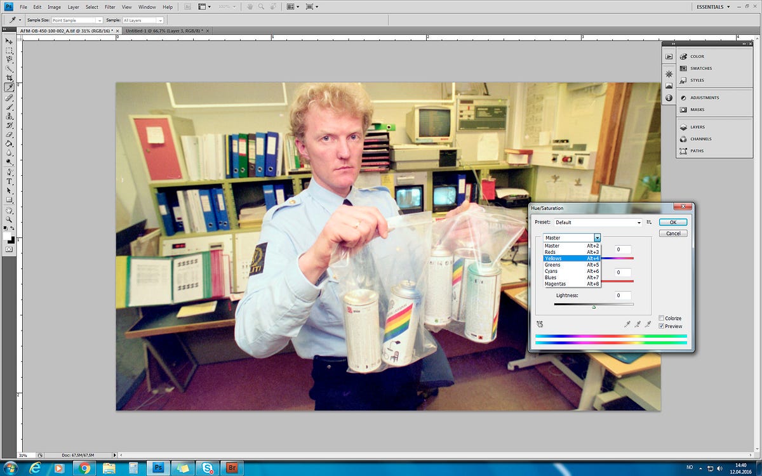This screenshot has height=476, width=762.
Task: Open the Screen Mode dropdown
Action: (312, 7)
